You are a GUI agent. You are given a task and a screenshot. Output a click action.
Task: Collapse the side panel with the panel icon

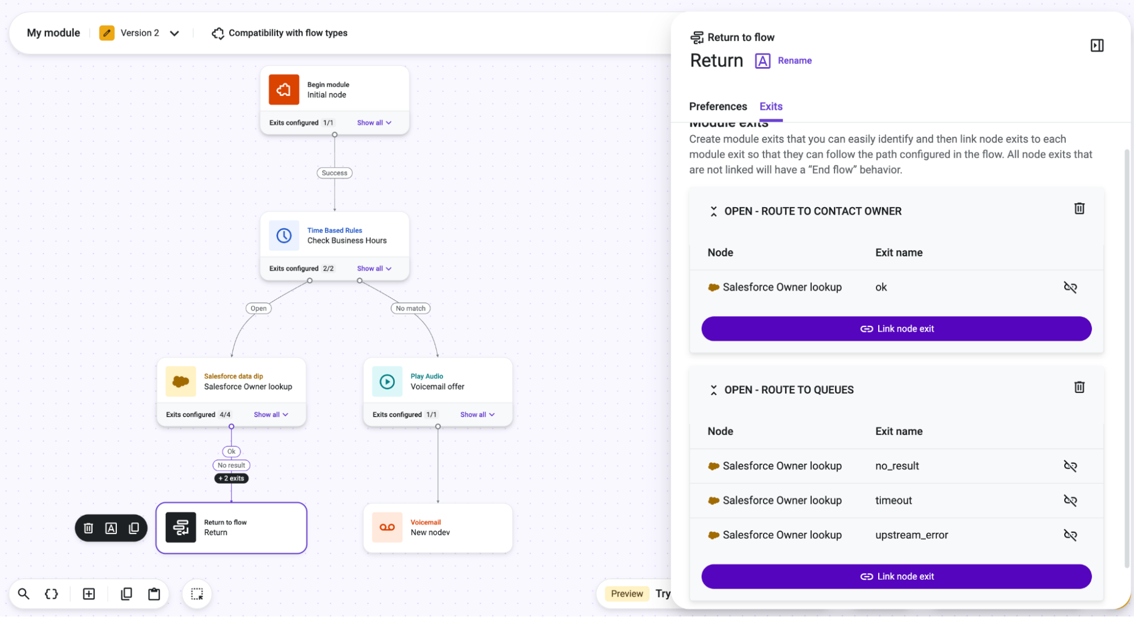1097,45
